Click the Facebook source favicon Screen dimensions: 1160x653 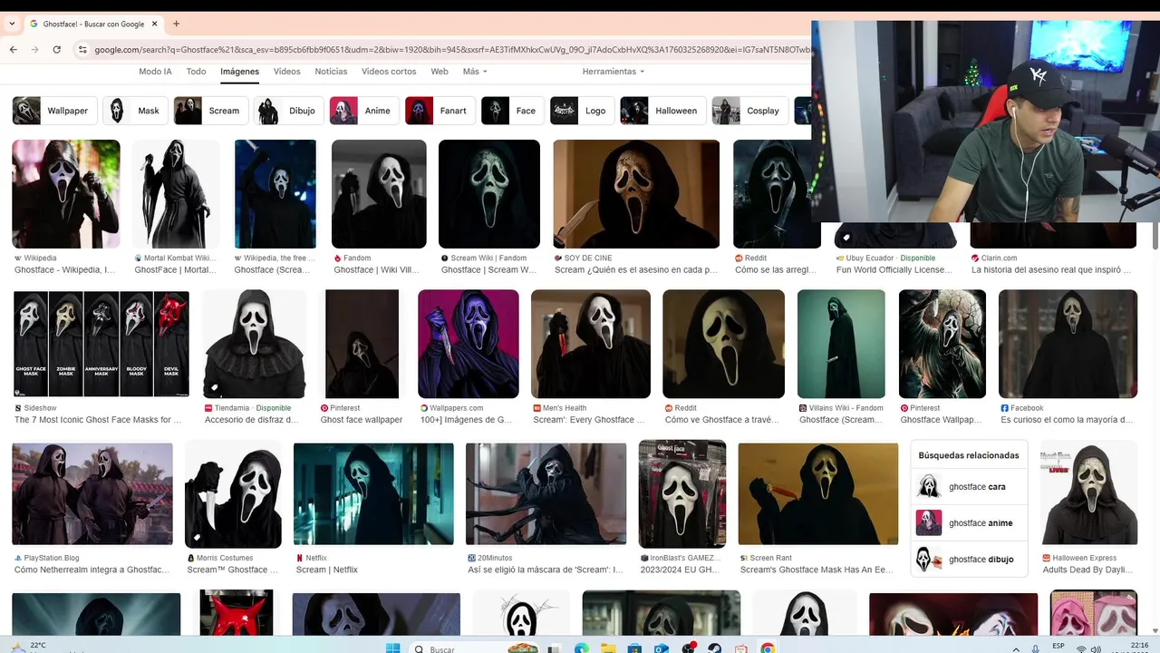point(1005,408)
